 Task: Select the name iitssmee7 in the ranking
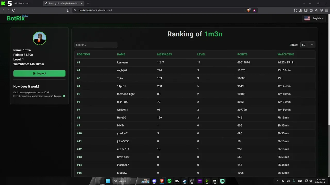click(x=123, y=165)
